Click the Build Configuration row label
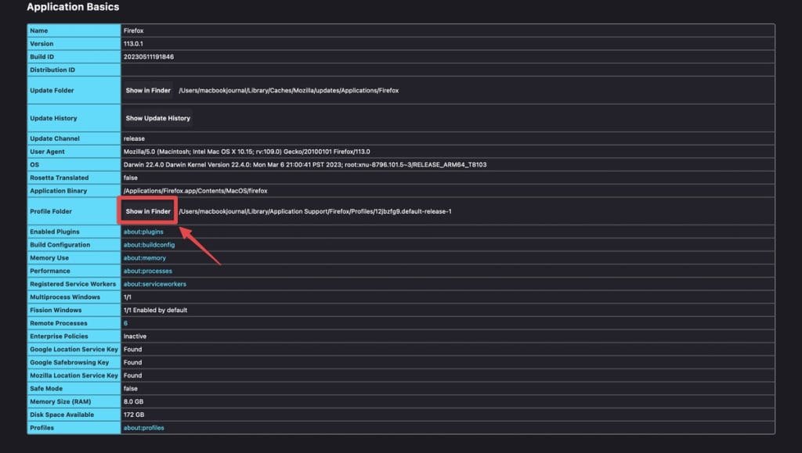Image resolution: width=802 pixels, height=453 pixels. click(x=60, y=245)
